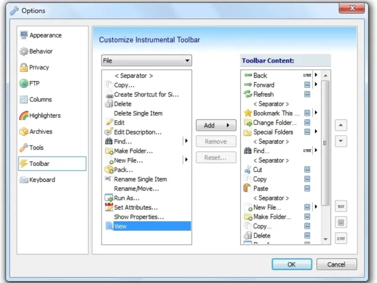Click the Change Folder... icon
Viewport: 377px width, 283px height.
[x=248, y=123]
